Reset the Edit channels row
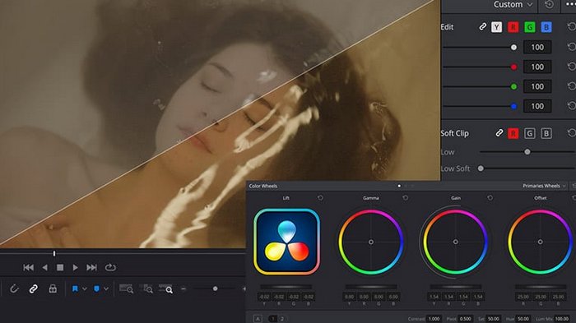This screenshot has width=576, height=323. pyautogui.click(x=571, y=27)
